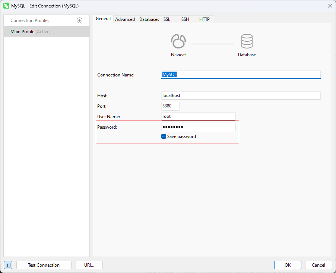Click the Navicat logo icon in diagram

click(178, 41)
